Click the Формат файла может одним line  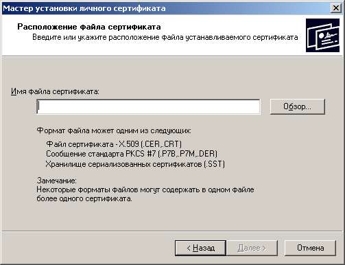point(114,130)
